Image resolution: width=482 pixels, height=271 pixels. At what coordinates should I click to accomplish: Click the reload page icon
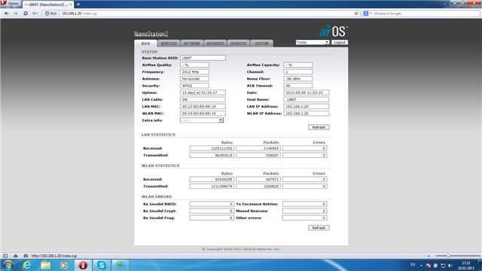tap(26, 14)
